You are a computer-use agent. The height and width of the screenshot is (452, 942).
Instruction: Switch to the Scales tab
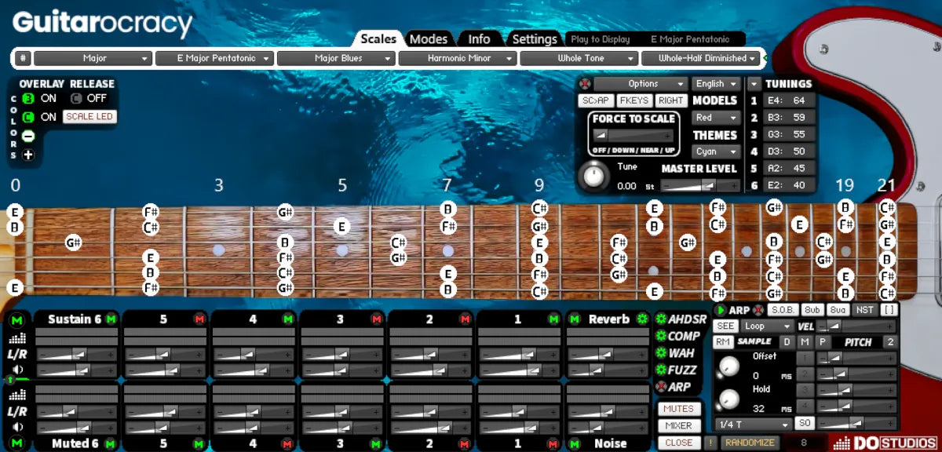[378, 39]
